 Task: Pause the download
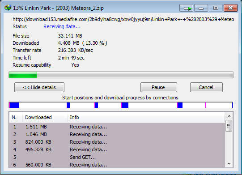[x=159, y=87]
